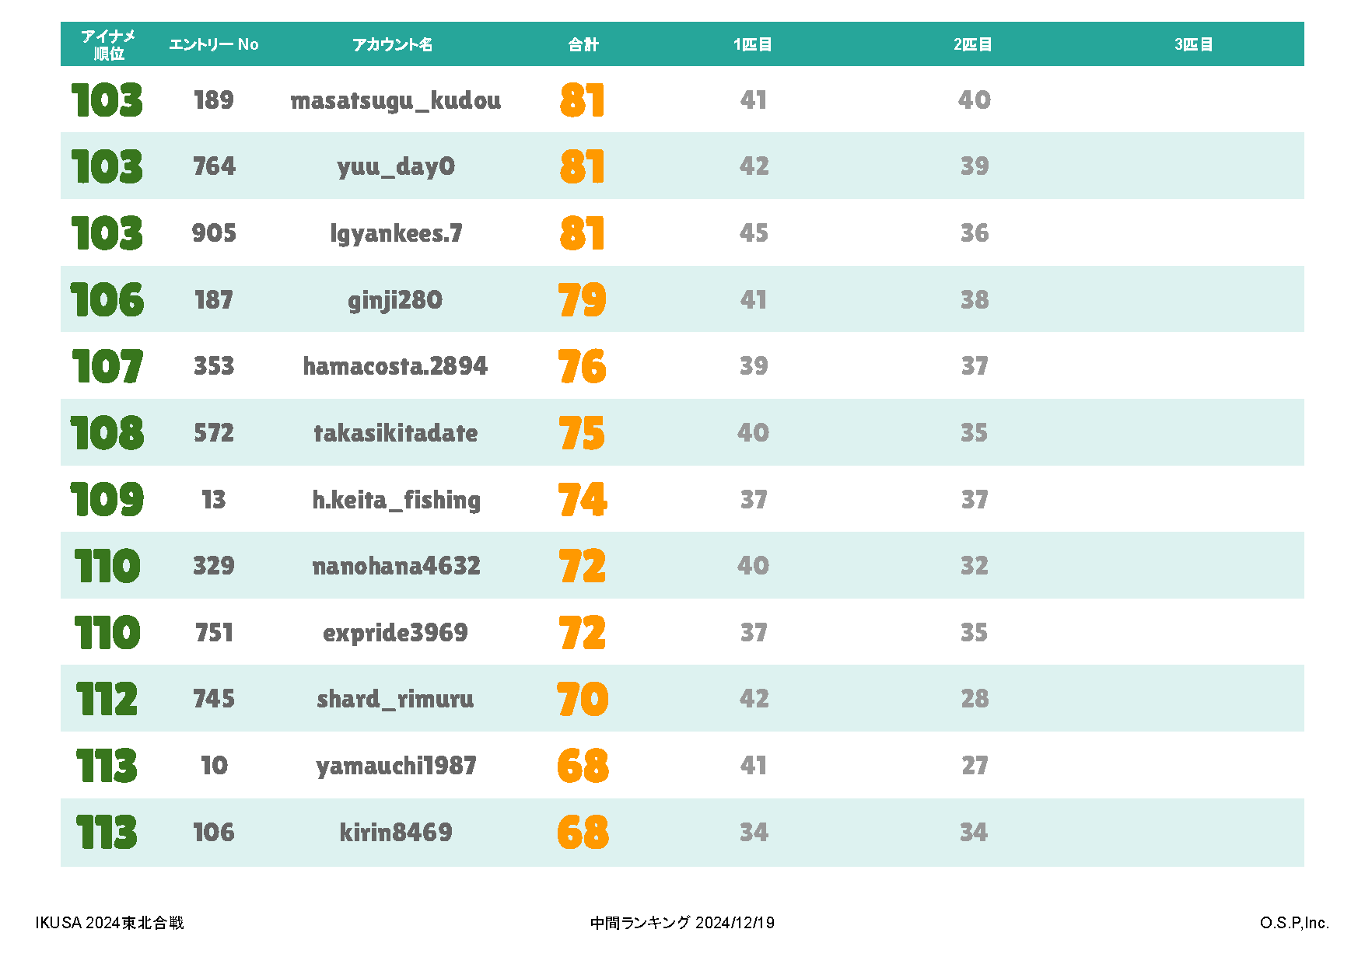Image resolution: width=1365 pixels, height=964 pixels.
Task: Click total score 70 of shard_rimuru
Action: tap(583, 699)
